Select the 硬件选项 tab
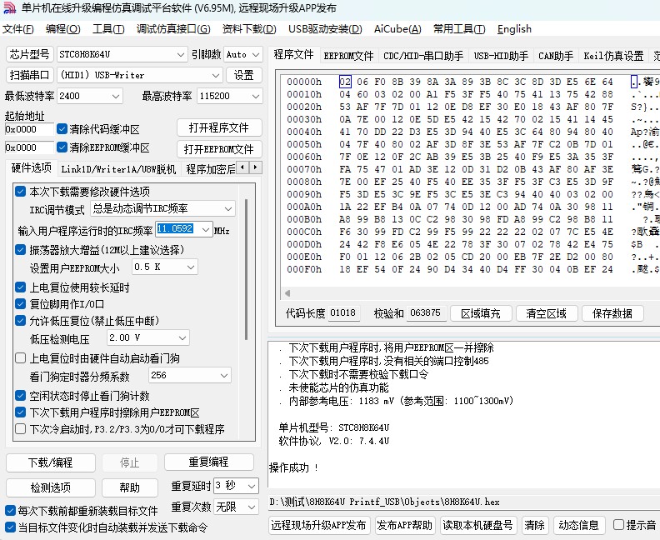Image resolution: width=660 pixels, height=540 pixels. tap(32, 168)
